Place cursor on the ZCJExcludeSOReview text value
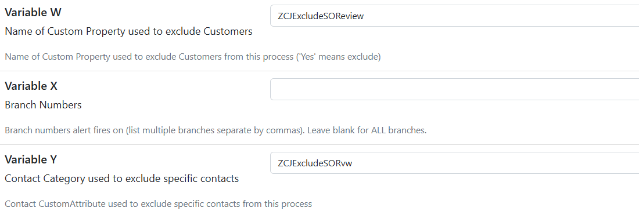The height and width of the screenshot is (215, 639). tap(321, 16)
